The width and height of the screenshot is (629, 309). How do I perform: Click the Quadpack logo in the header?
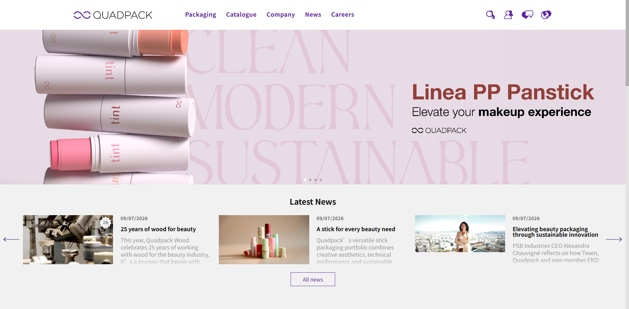click(113, 15)
